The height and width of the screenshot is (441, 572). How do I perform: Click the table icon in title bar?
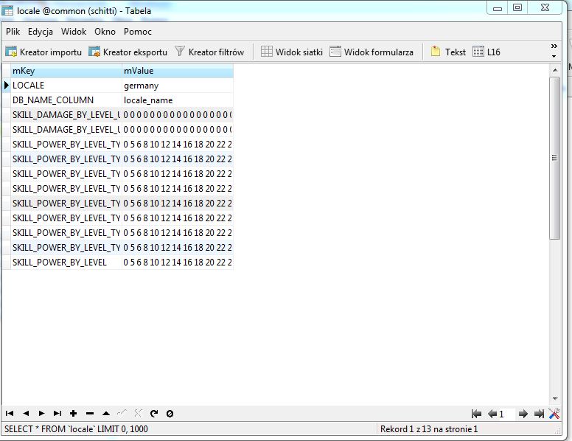[7, 10]
